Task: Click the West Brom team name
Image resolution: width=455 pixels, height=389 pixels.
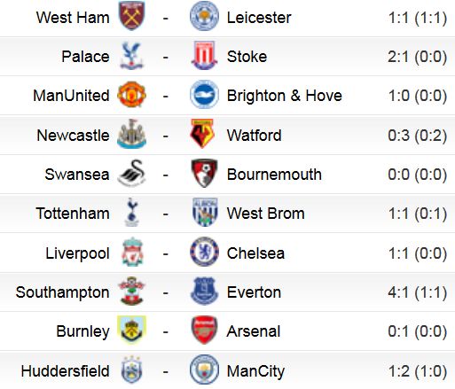Action: [266, 214]
